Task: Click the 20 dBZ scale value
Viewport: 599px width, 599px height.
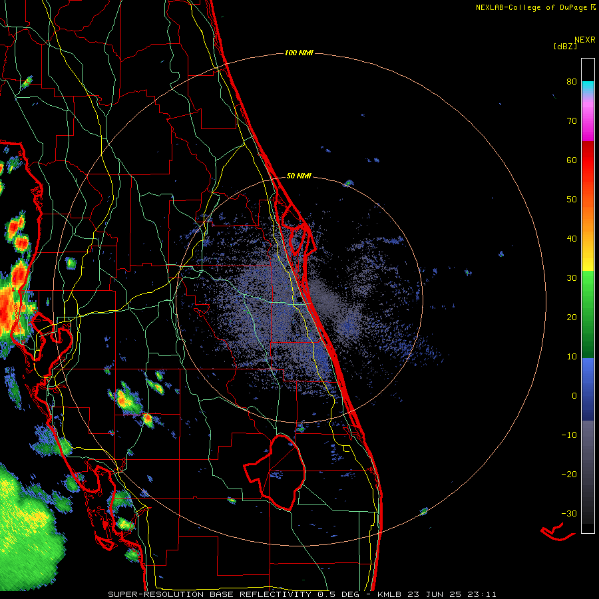Action: (572, 317)
